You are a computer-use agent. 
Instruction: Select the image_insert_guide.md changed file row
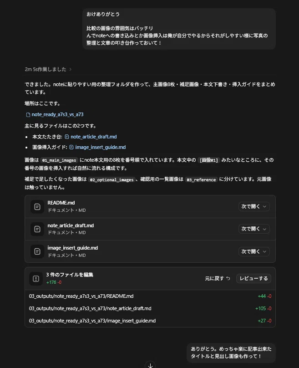pos(150,321)
